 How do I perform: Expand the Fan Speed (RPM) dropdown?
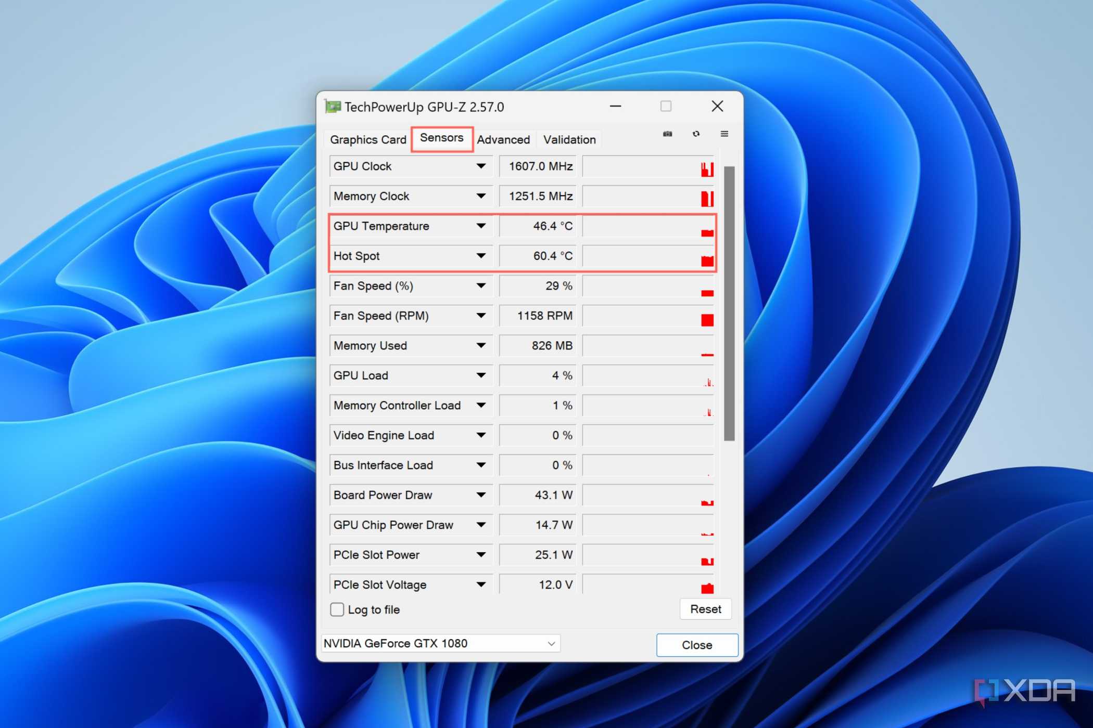[481, 316]
